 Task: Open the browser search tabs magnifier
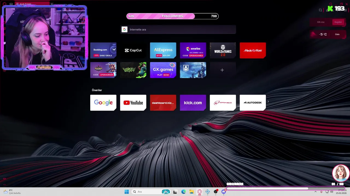click(331, 4)
